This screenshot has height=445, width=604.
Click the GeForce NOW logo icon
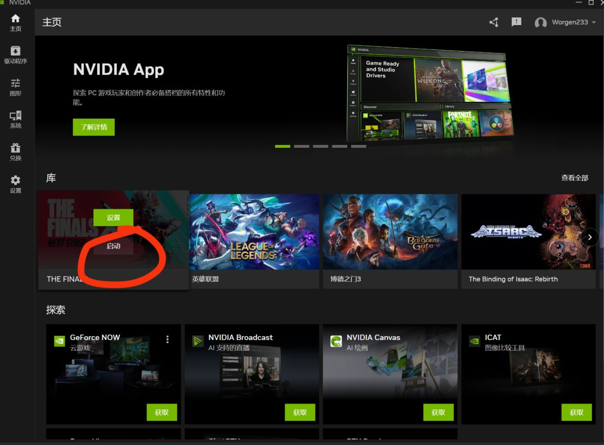(x=59, y=341)
